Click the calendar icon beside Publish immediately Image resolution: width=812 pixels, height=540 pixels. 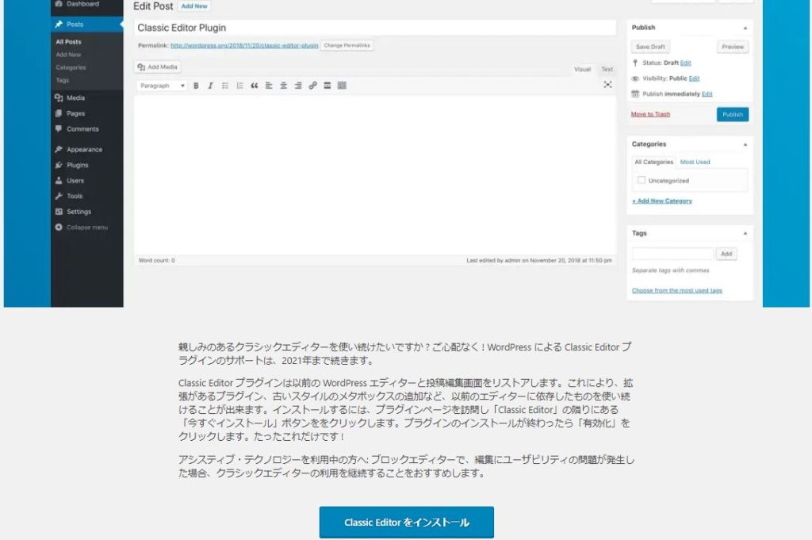[x=635, y=94]
